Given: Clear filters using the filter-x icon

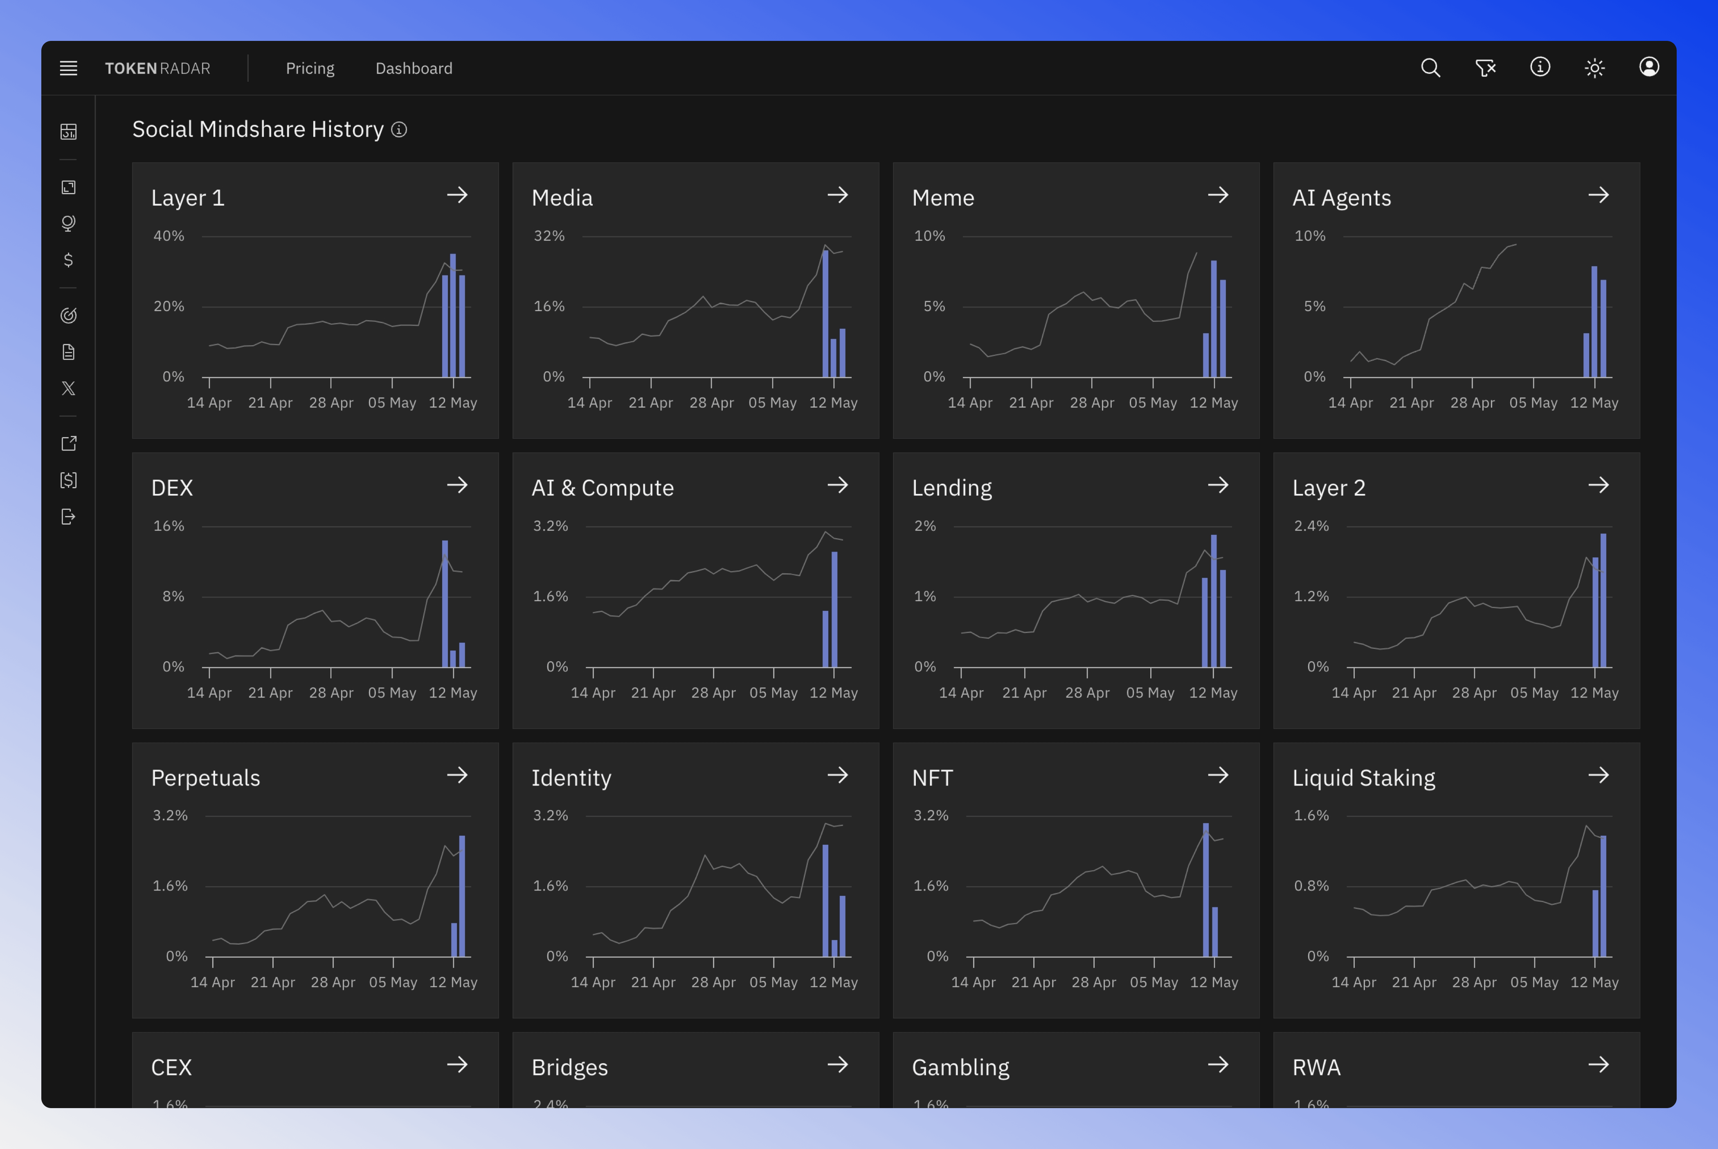Looking at the screenshot, I should [x=1485, y=67].
